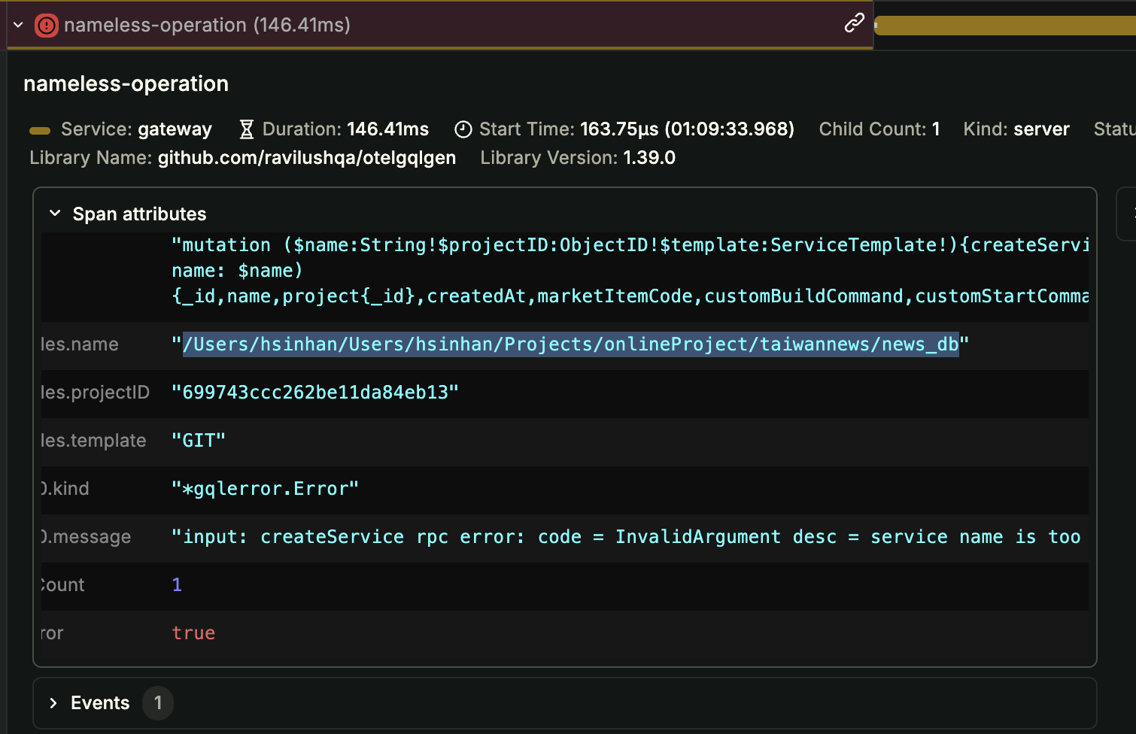Select the projectID attribute value

(x=314, y=393)
